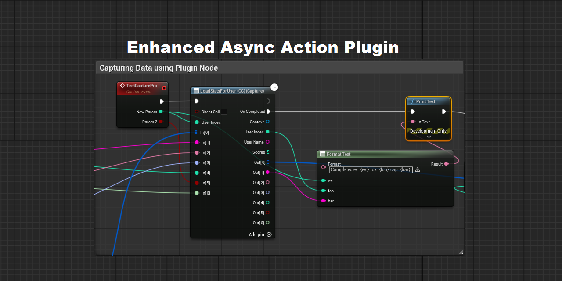562x281 pixels.
Task: Click the node icon in the Format Text header
Action: [322, 154]
